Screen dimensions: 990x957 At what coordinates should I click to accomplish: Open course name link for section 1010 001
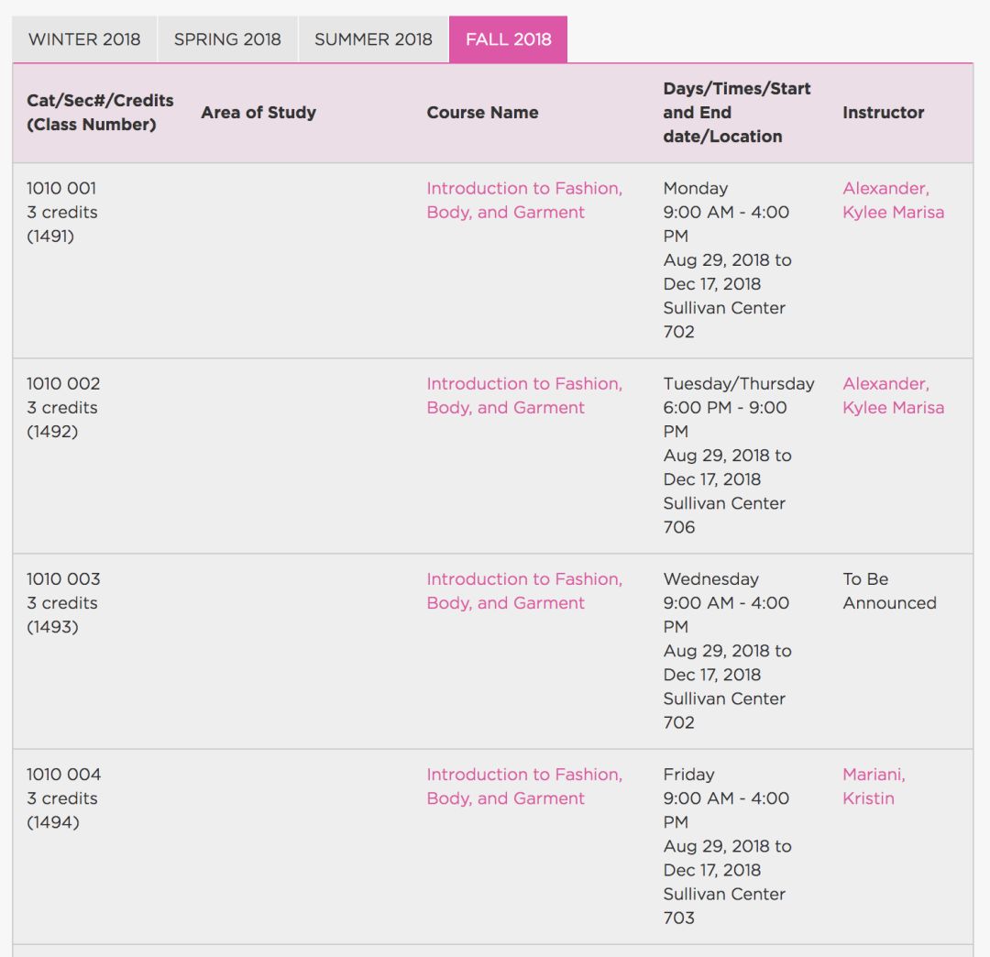[524, 200]
